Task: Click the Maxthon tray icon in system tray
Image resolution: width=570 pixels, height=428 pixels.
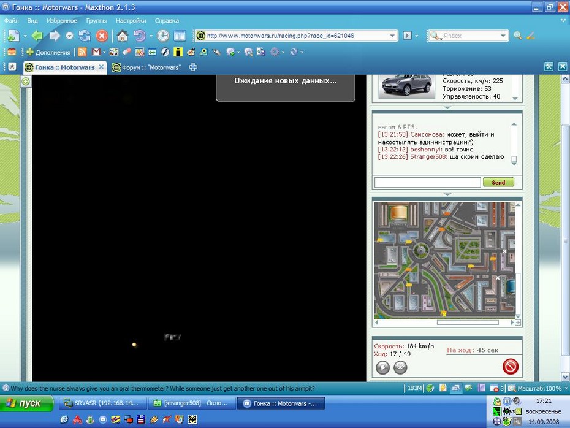Action: pos(507,401)
